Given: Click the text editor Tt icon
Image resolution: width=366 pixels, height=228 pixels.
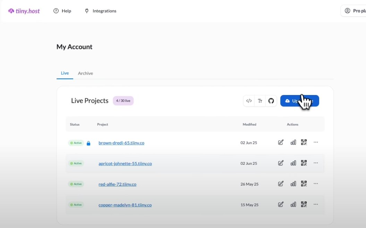Looking at the screenshot, I should [x=260, y=101].
